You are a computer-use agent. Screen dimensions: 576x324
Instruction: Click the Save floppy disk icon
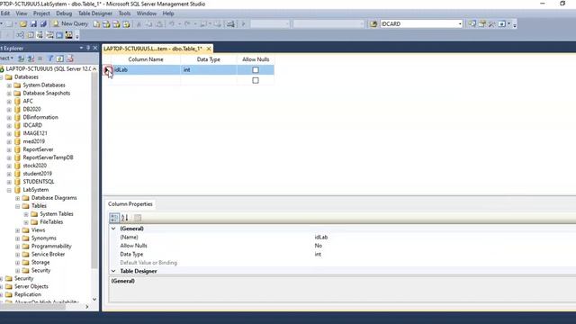(x=33, y=24)
